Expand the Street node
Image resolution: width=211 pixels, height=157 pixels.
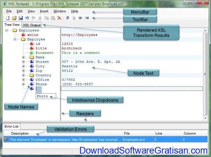pos(23,62)
